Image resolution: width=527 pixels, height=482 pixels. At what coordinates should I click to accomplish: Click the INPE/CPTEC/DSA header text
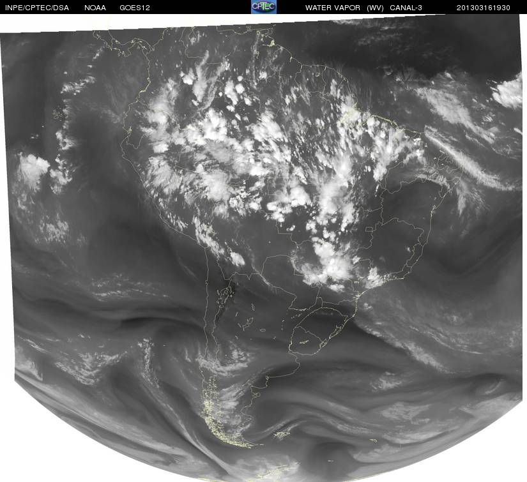click(x=37, y=8)
